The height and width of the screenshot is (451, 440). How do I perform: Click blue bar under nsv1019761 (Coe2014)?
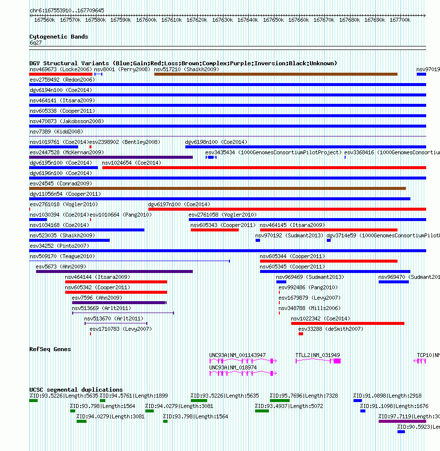tap(54, 147)
